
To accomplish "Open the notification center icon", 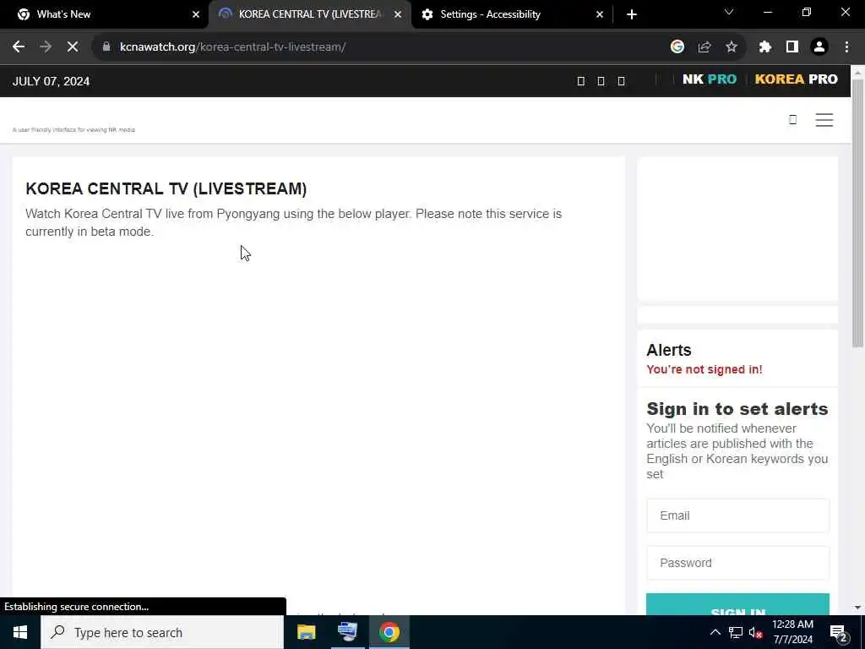I will pyautogui.click(x=838, y=632).
